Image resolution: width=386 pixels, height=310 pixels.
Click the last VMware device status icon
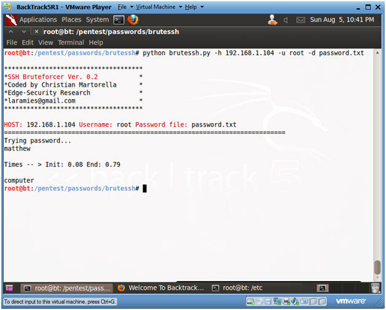[x=321, y=301]
